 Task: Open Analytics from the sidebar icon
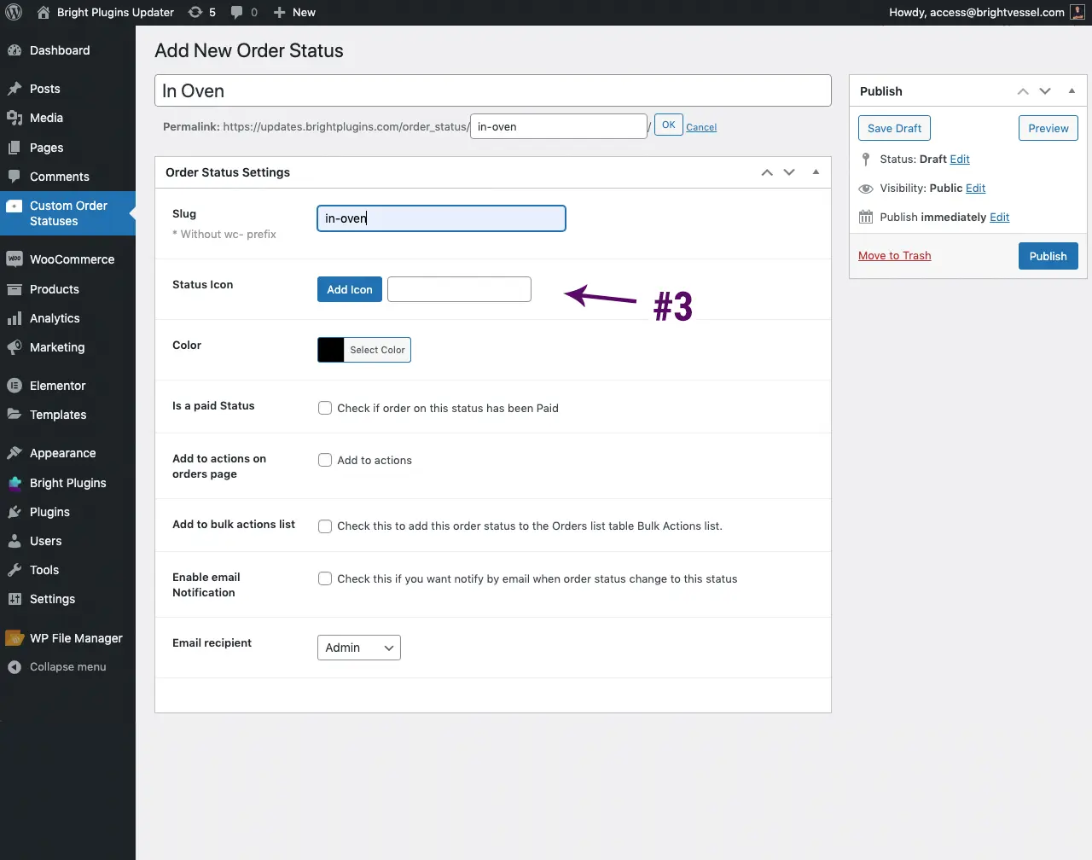(x=15, y=317)
